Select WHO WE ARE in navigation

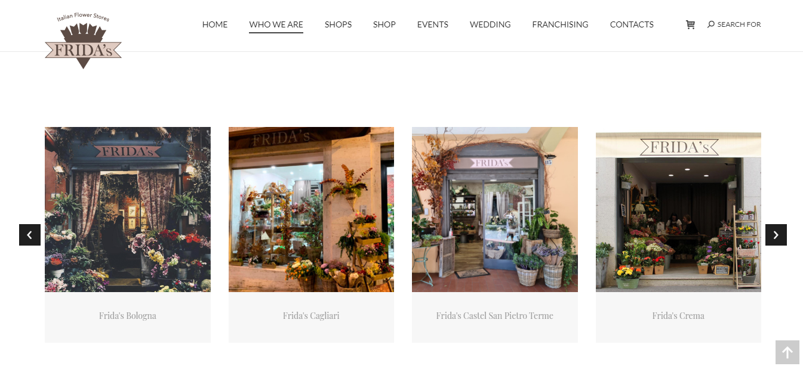tap(276, 24)
